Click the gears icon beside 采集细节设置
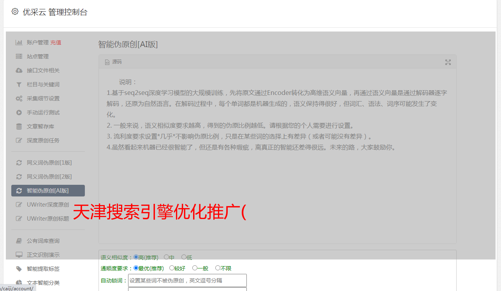The image size is (501, 291). click(x=19, y=98)
